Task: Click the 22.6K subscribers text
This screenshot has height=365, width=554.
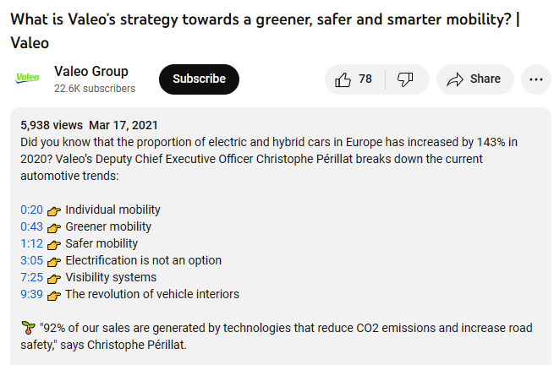Action: tap(95, 89)
